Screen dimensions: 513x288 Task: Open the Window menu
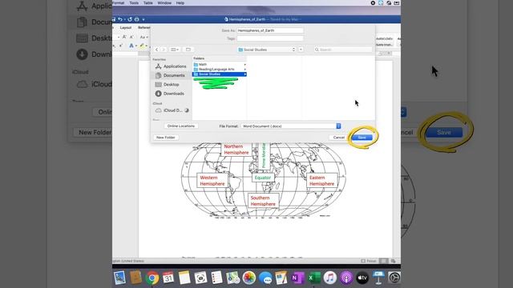[164, 3]
